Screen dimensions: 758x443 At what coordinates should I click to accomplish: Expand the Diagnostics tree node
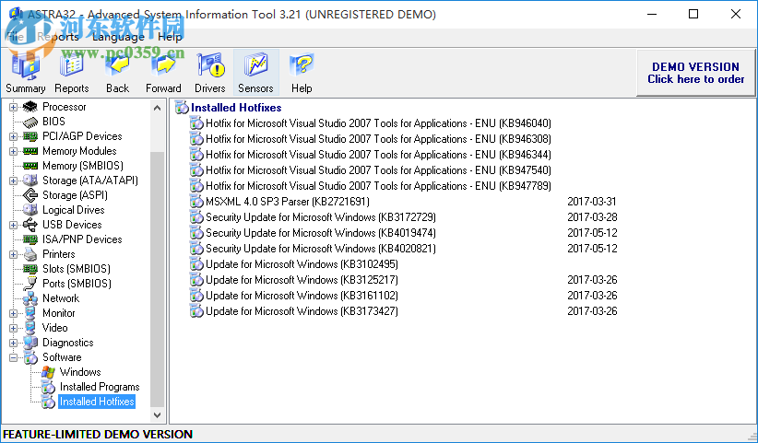point(14,343)
